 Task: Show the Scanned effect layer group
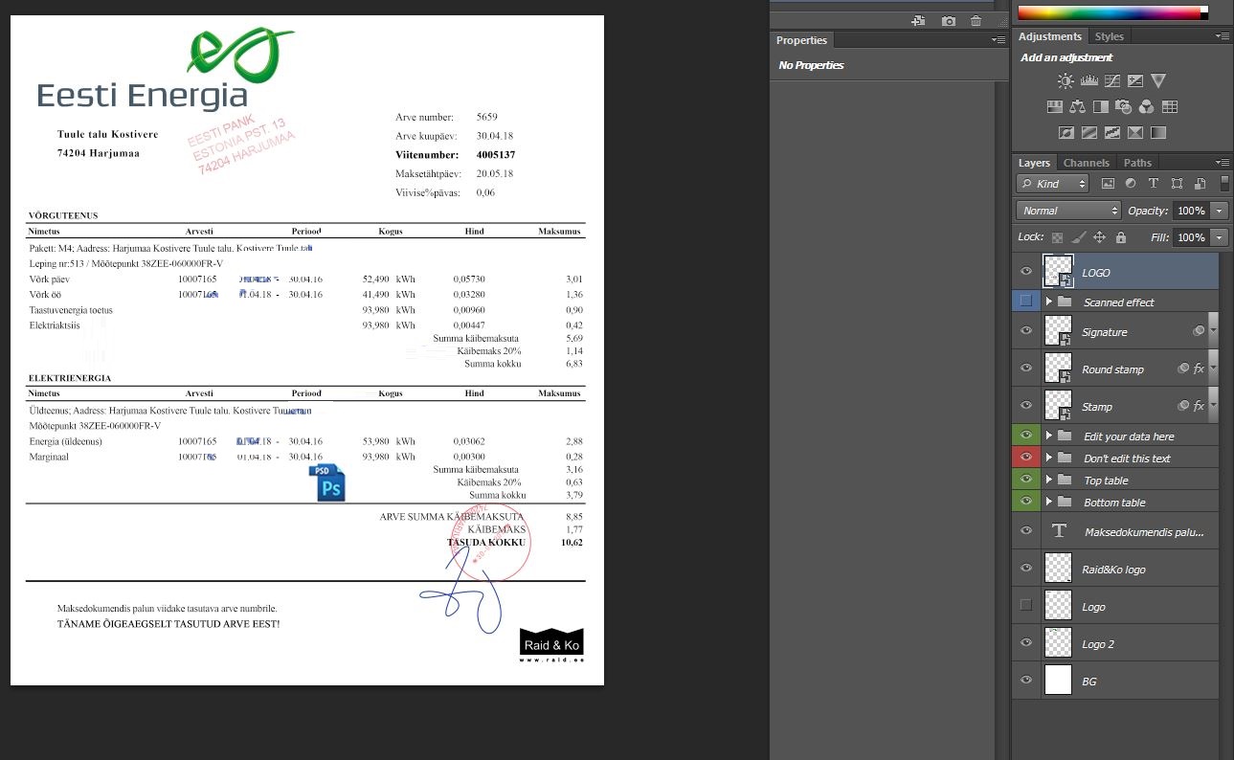pyautogui.click(x=1026, y=302)
